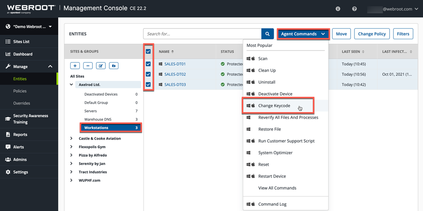Viewport: 423px width, 211px height.
Task: Expand Castle & Cooke Aviation site
Action: coord(72,138)
